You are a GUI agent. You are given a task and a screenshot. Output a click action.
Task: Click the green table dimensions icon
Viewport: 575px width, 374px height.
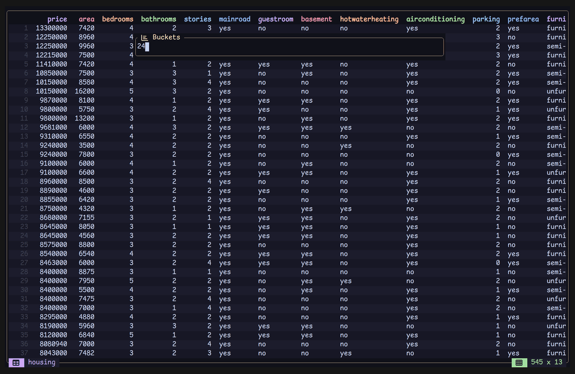click(x=518, y=362)
